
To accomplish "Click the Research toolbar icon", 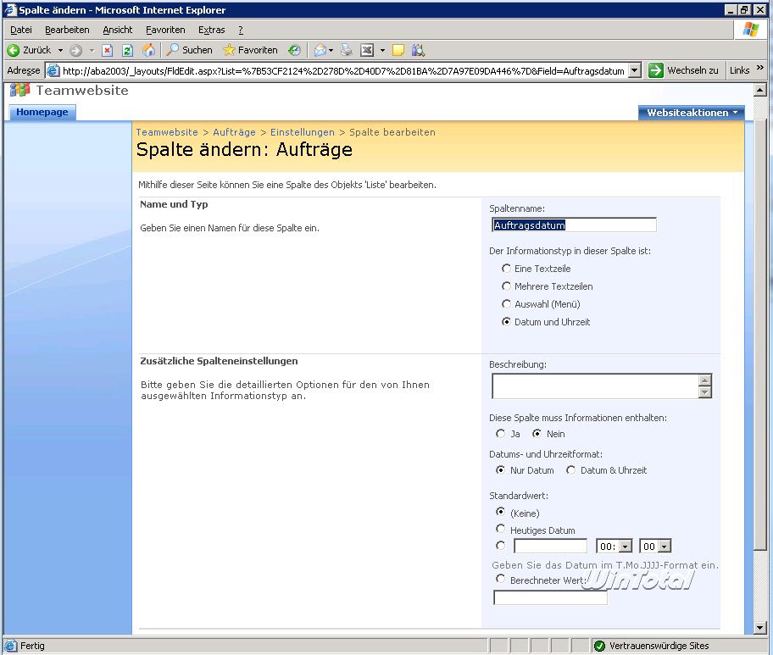I will coord(418,50).
